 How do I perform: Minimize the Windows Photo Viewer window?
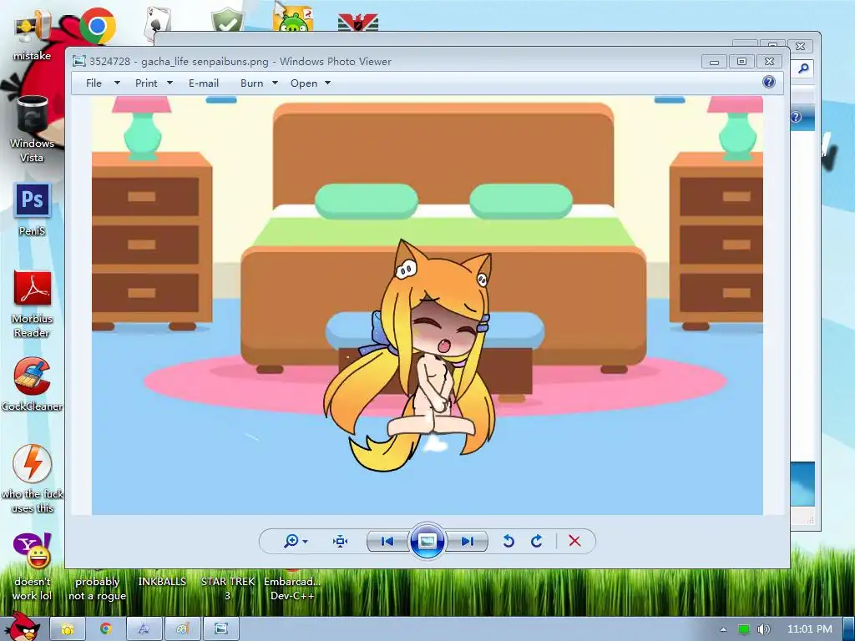(x=715, y=62)
